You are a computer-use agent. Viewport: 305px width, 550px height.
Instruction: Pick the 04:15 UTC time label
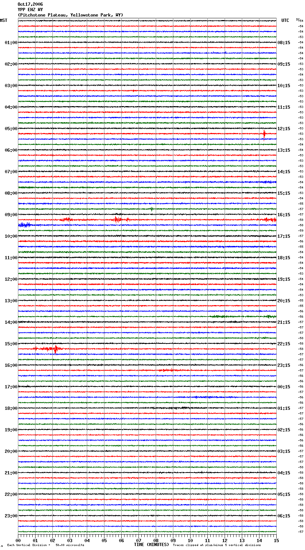(284, 473)
